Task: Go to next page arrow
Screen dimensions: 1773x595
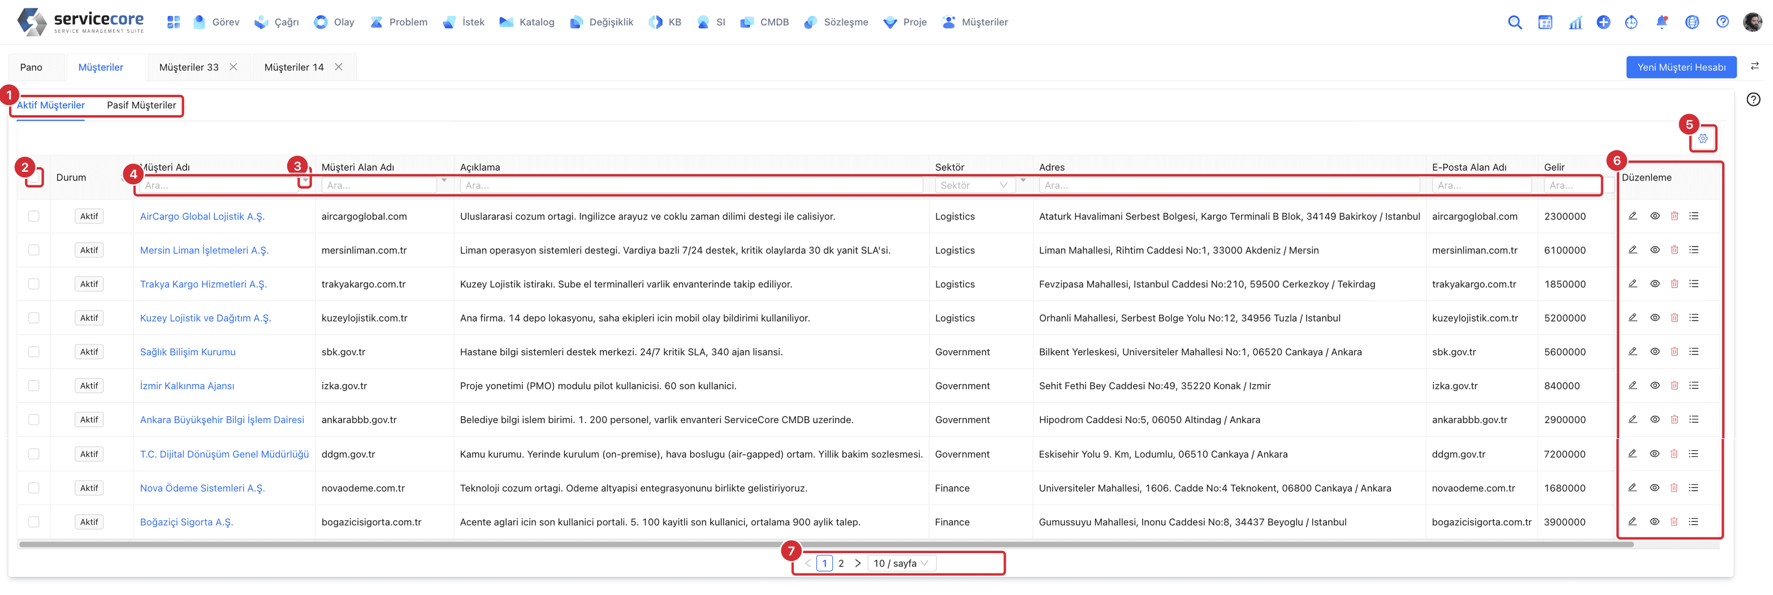Action: click(858, 563)
